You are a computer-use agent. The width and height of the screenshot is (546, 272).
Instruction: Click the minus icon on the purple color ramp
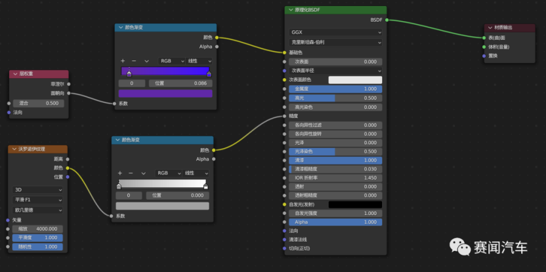click(x=133, y=61)
